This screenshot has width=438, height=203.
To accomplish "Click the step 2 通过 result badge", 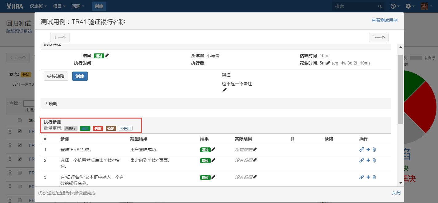I will 205,160.
